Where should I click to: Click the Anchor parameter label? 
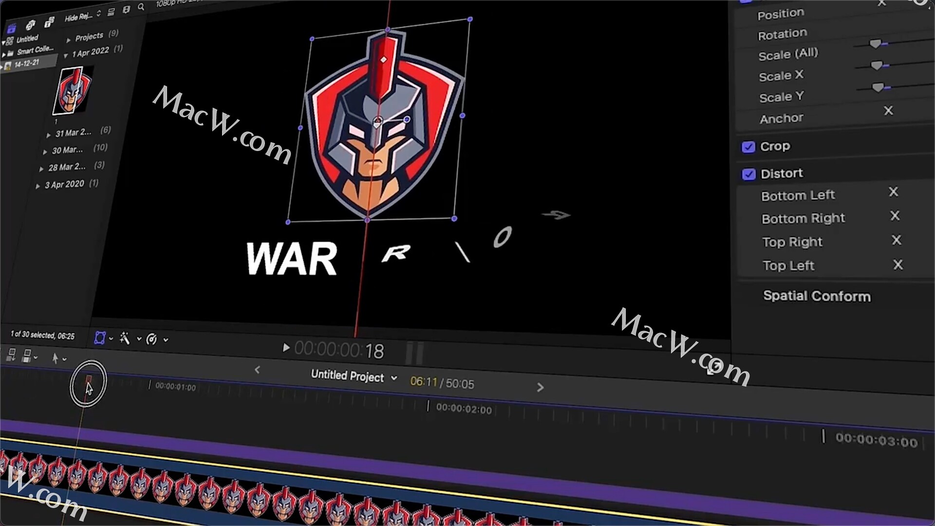[x=781, y=118]
